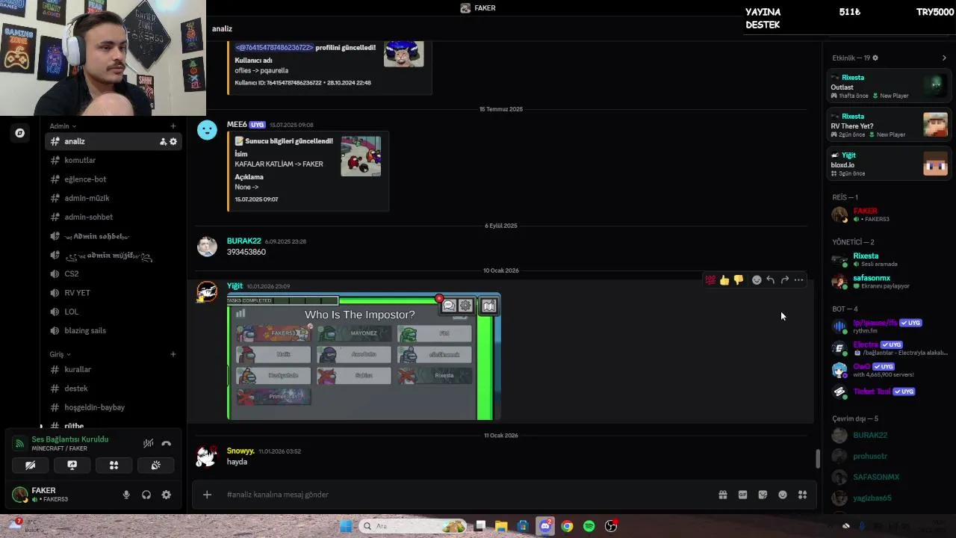Forward Yiğit's message

click(784, 280)
